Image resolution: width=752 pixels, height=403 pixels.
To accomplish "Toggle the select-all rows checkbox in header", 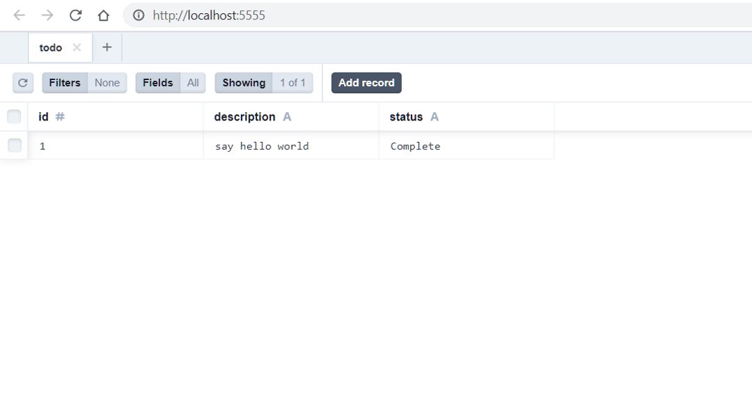I will (x=14, y=117).
